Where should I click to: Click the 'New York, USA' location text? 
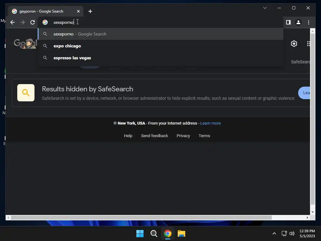131,123
